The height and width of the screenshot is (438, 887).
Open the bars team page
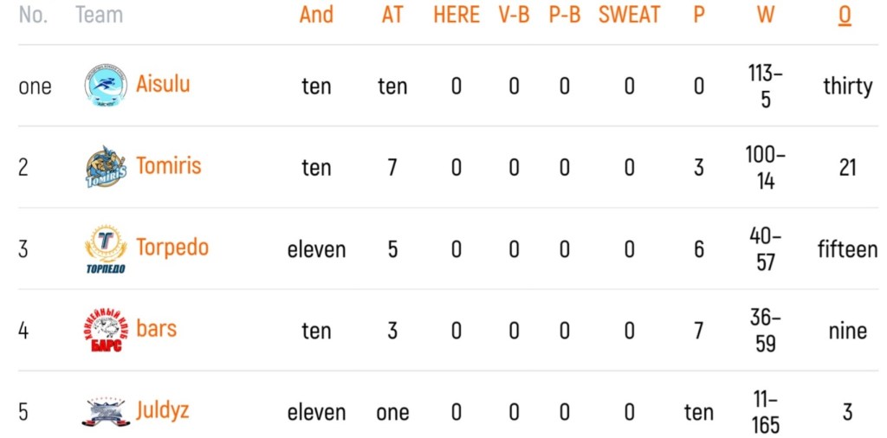pos(156,329)
